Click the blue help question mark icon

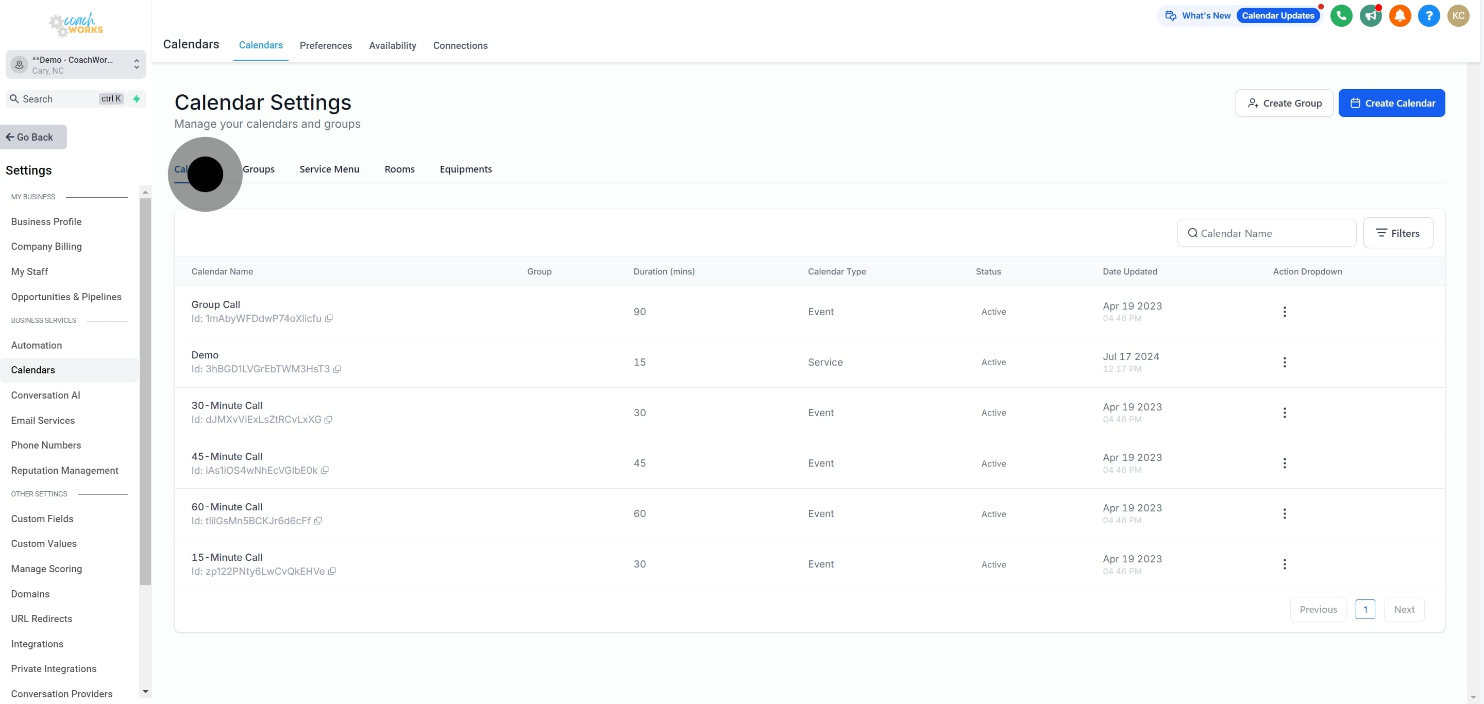tap(1429, 15)
